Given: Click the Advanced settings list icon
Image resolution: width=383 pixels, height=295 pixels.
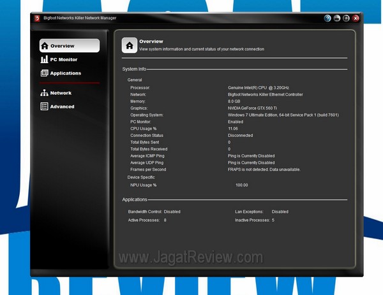Looking at the screenshot, I should pos(44,106).
